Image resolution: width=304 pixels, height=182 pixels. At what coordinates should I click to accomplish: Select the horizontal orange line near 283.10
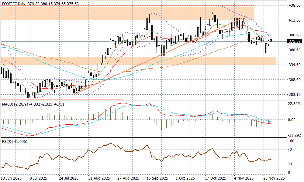click(x=61, y=99)
